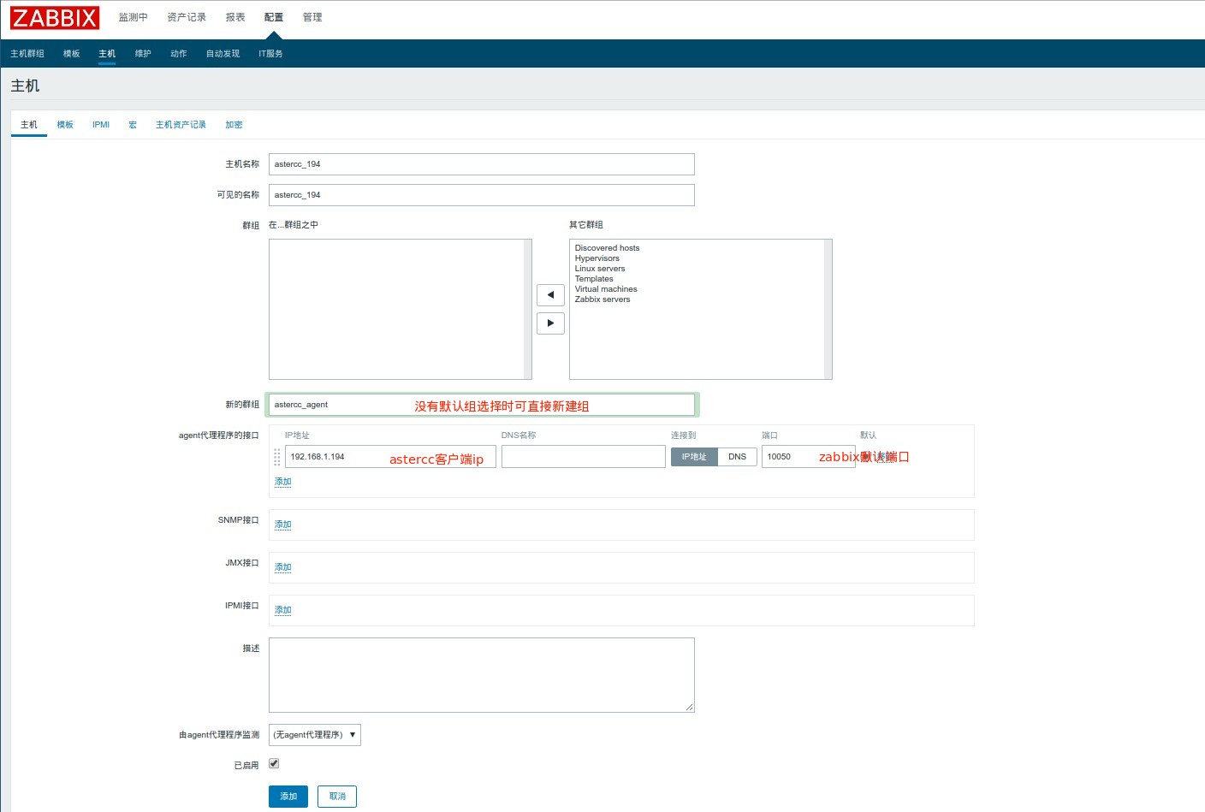Viewport: 1205px width, 812px height.
Task: Select DNS connect-to option
Action: (x=737, y=457)
